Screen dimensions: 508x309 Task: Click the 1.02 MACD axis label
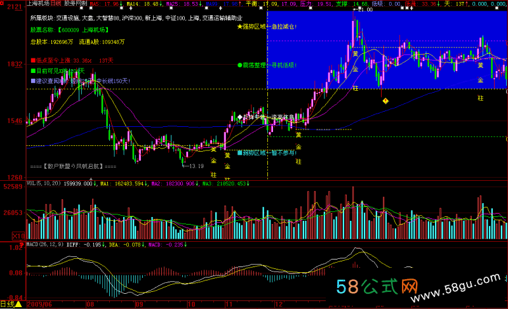tap(16, 248)
